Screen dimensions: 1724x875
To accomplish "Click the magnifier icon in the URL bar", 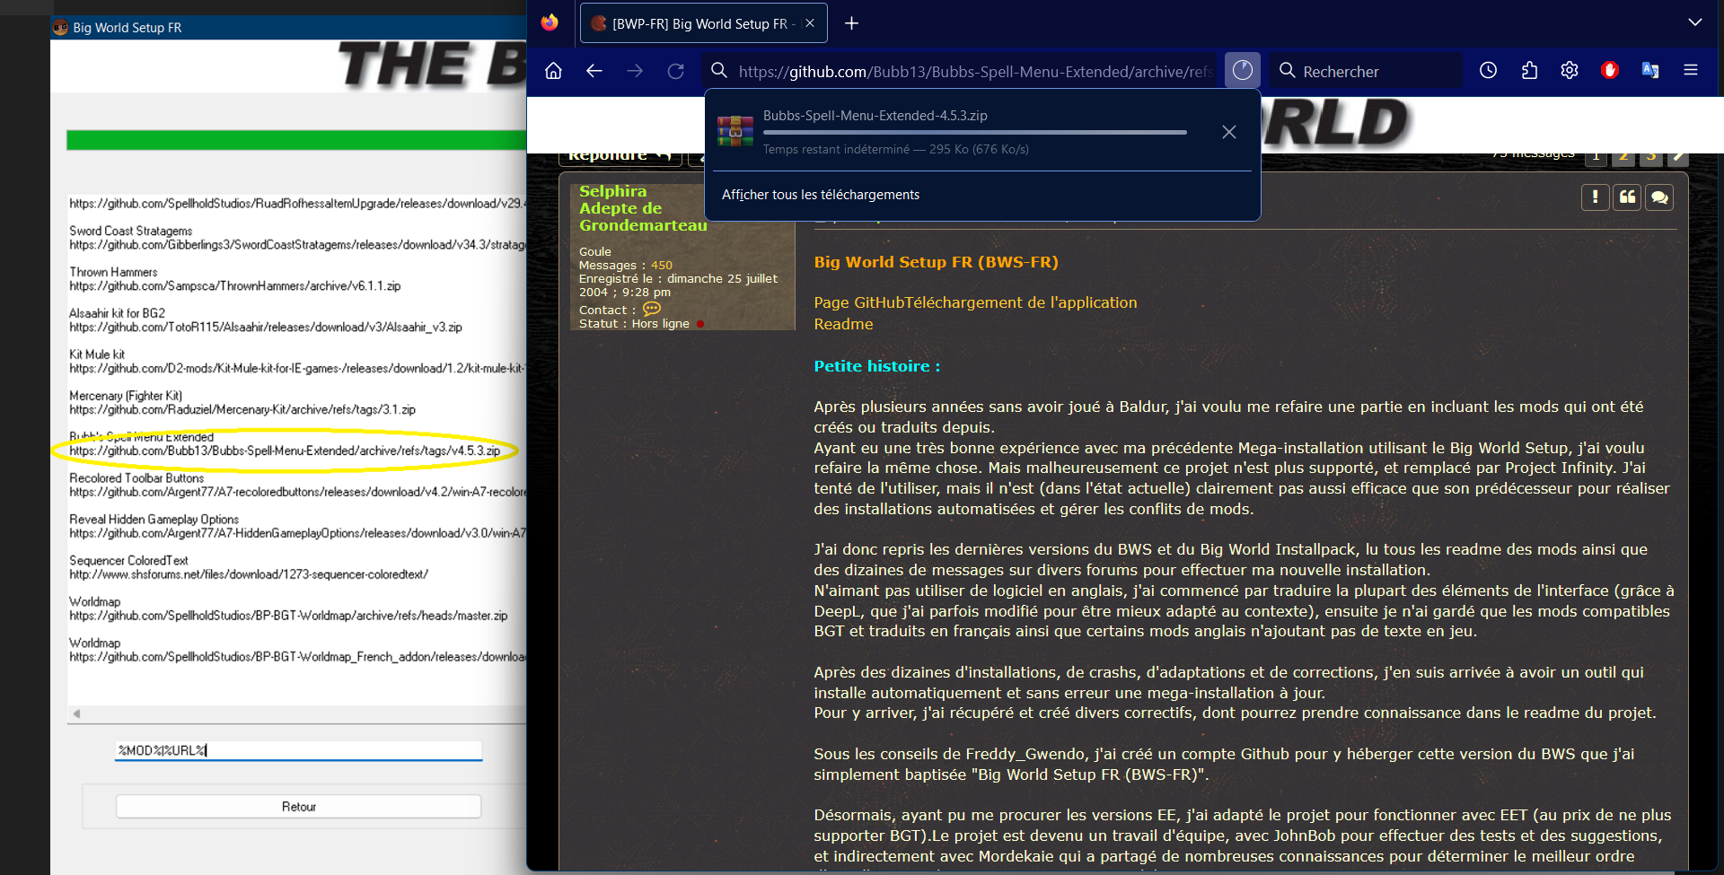I will pyautogui.click(x=719, y=70).
